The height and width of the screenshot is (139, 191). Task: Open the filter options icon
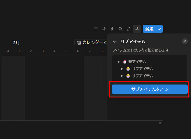96,29
